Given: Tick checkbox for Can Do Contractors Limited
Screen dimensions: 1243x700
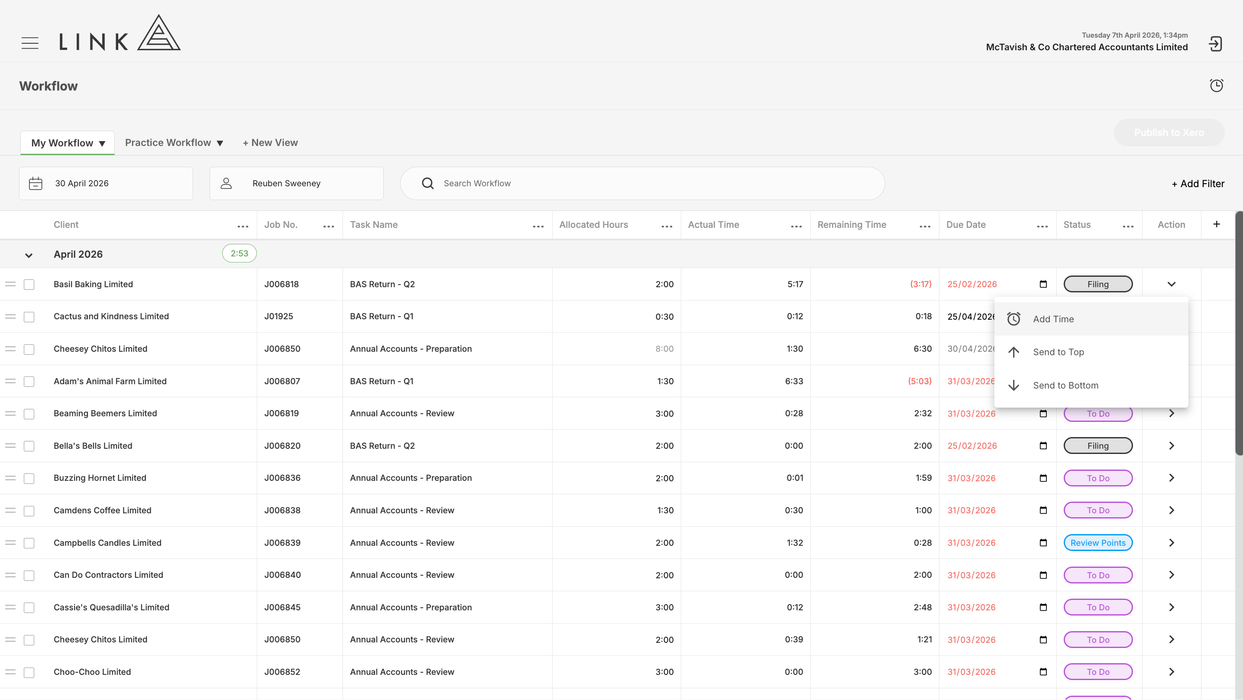Looking at the screenshot, I should pos(29,575).
